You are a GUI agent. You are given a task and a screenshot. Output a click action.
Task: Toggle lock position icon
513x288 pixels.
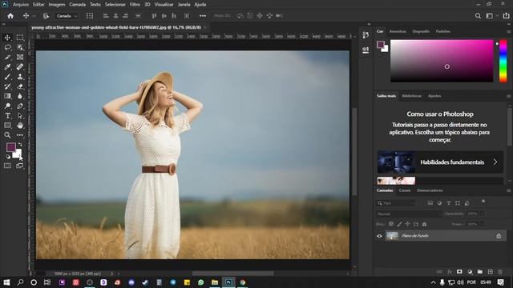(x=408, y=224)
